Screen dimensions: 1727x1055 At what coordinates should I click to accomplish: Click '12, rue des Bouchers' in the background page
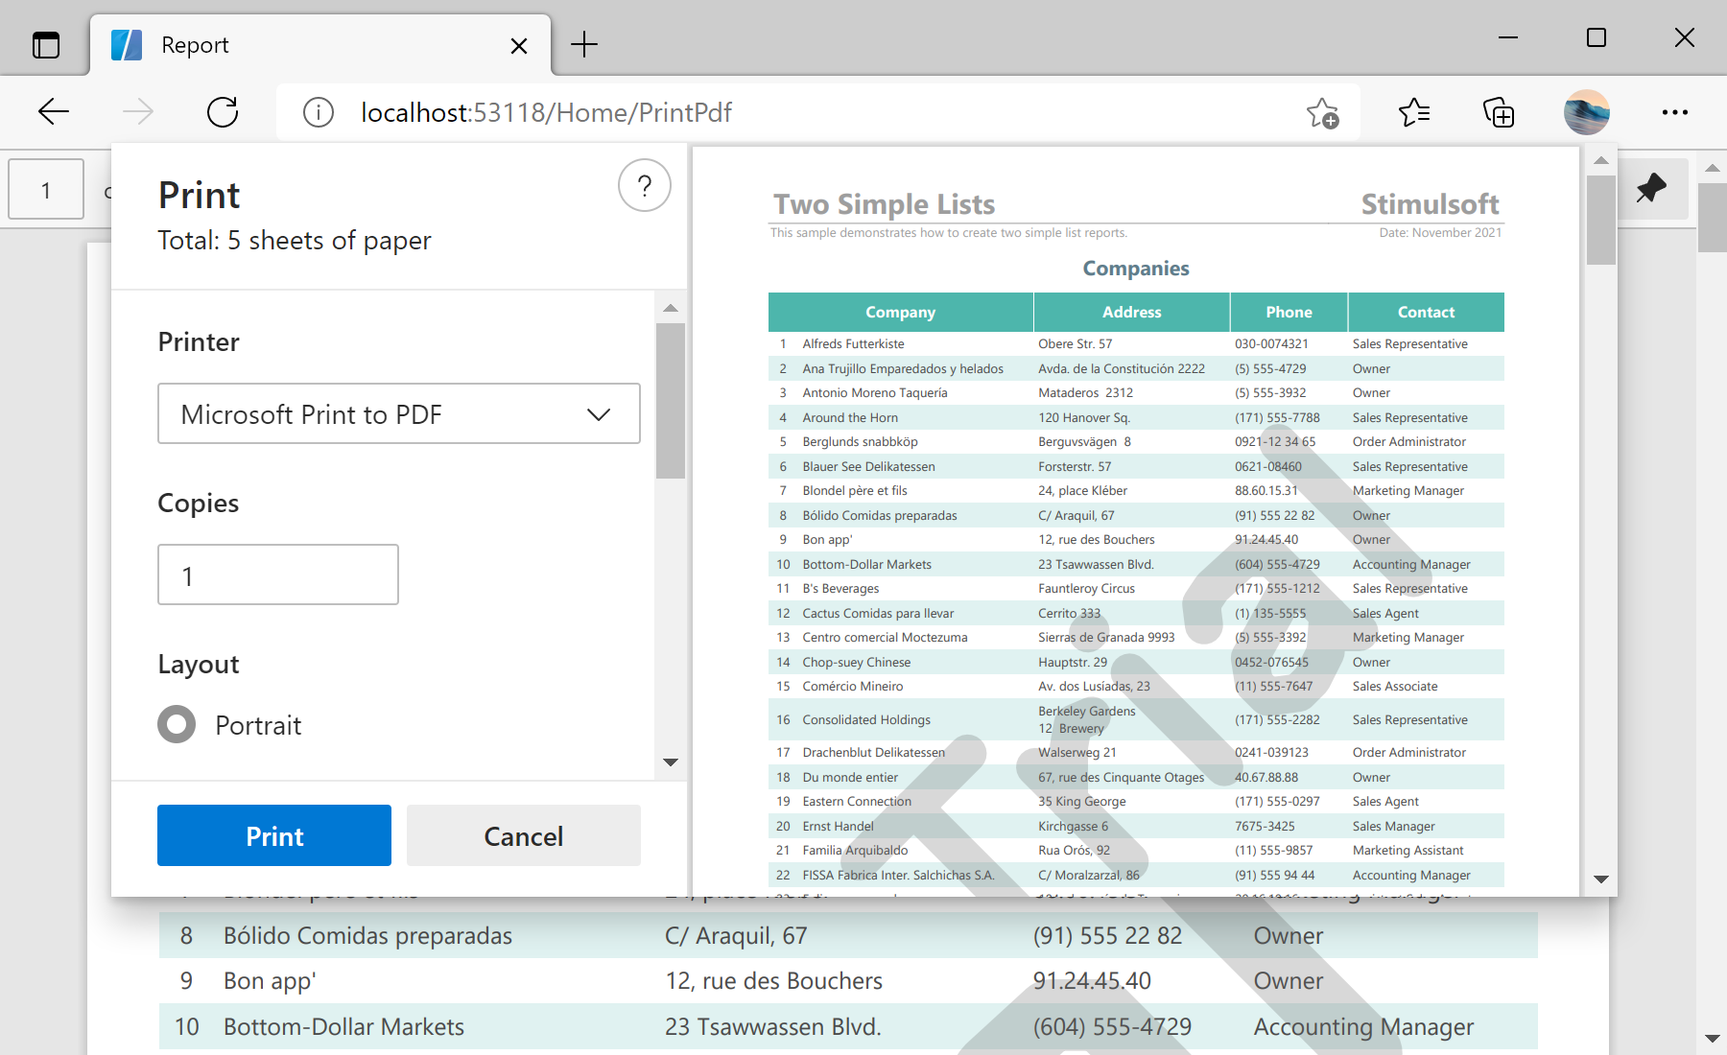point(773,980)
